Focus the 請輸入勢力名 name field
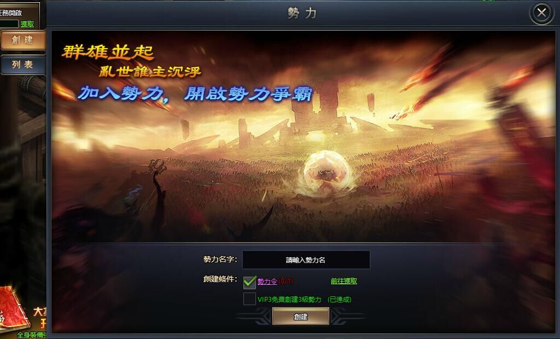 pyautogui.click(x=306, y=260)
